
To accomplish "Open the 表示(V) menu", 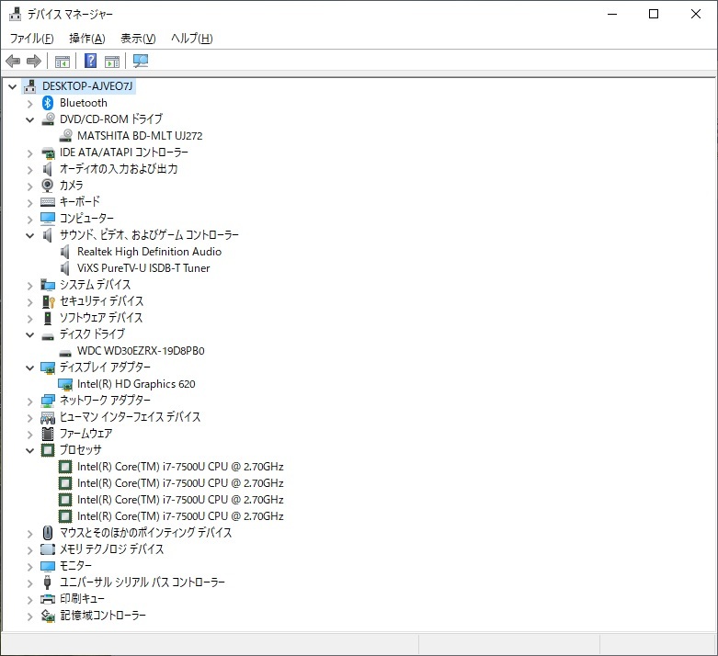I will coord(138,39).
